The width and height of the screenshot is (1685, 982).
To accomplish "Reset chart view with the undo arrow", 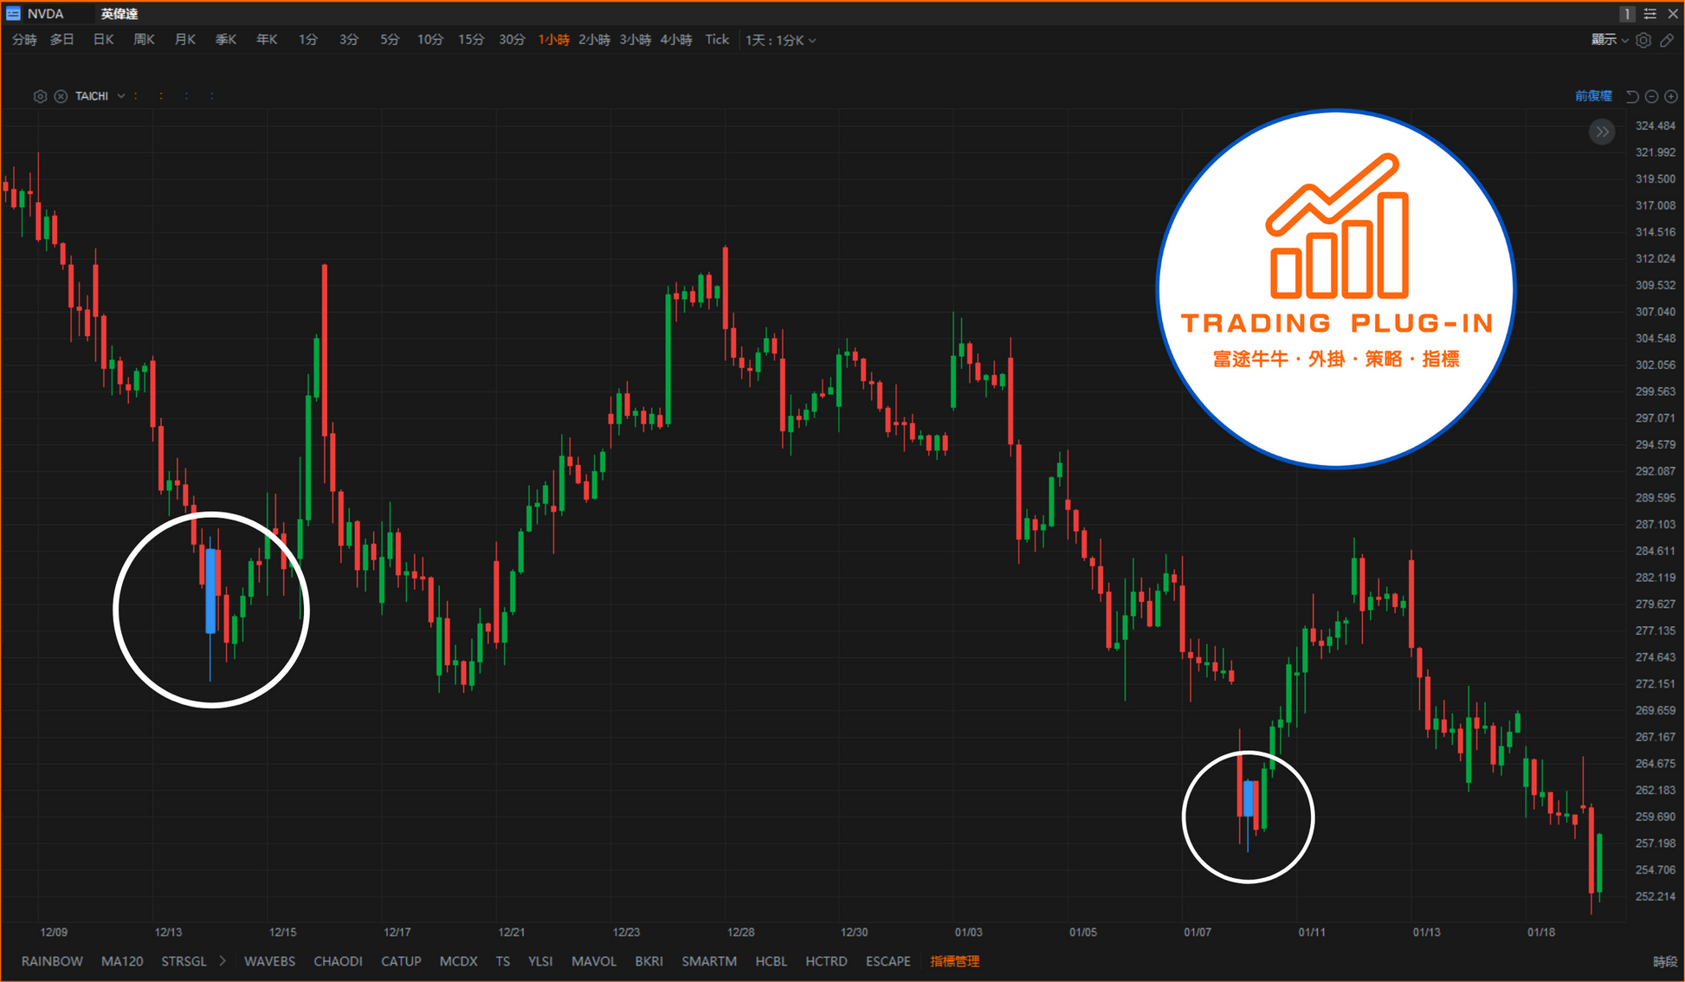I will (x=1632, y=96).
